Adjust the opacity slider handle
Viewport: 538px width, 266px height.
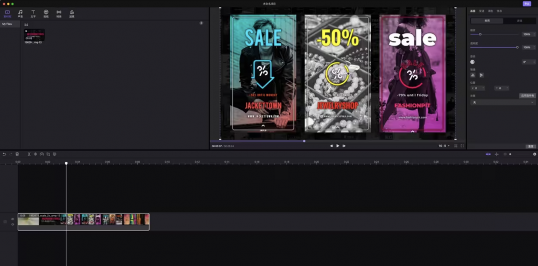tap(517, 47)
